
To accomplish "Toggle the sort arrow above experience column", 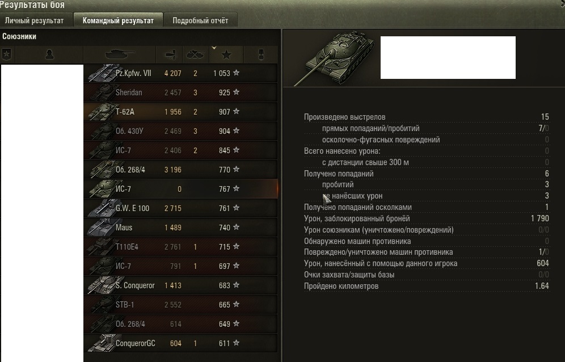I will 214,48.
